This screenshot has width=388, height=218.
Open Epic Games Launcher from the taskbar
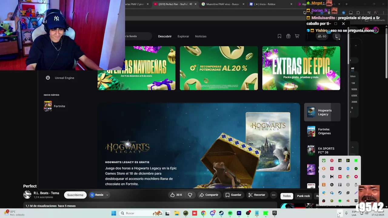(x=275, y=213)
